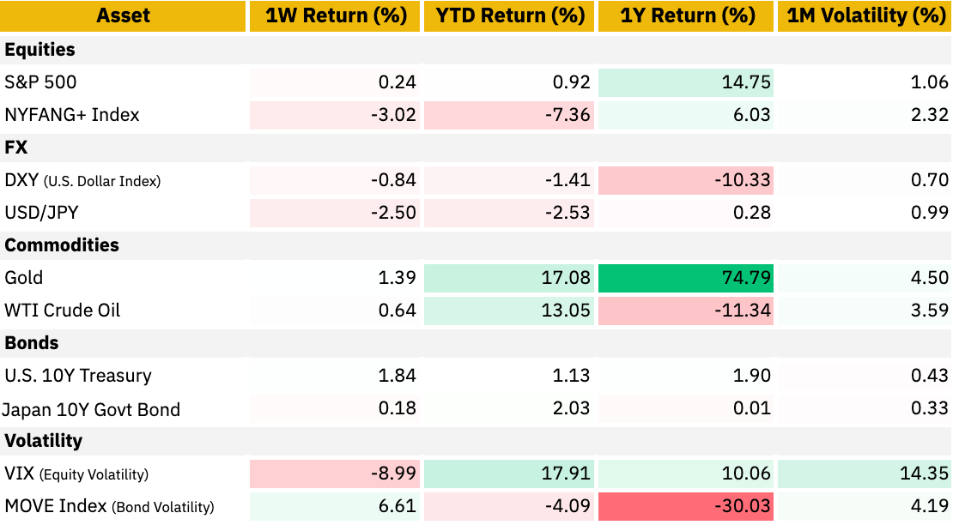Select the S&P 500 1Y return 14.75

pyautogui.click(x=685, y=82)
